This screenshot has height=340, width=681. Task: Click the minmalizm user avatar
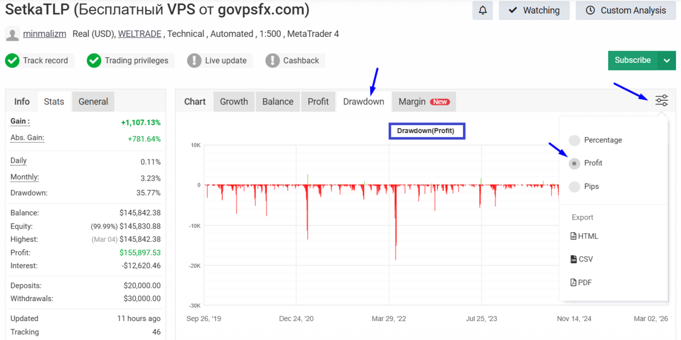12,34
